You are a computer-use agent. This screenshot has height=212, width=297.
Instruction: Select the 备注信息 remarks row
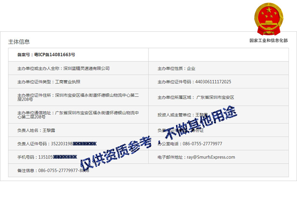point(53,170)
